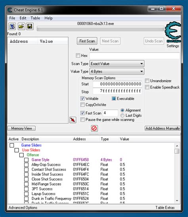Activate Alley-Oop Success entry checkbox
Viewport: 188px width, 217px height.
click(26, 165)
